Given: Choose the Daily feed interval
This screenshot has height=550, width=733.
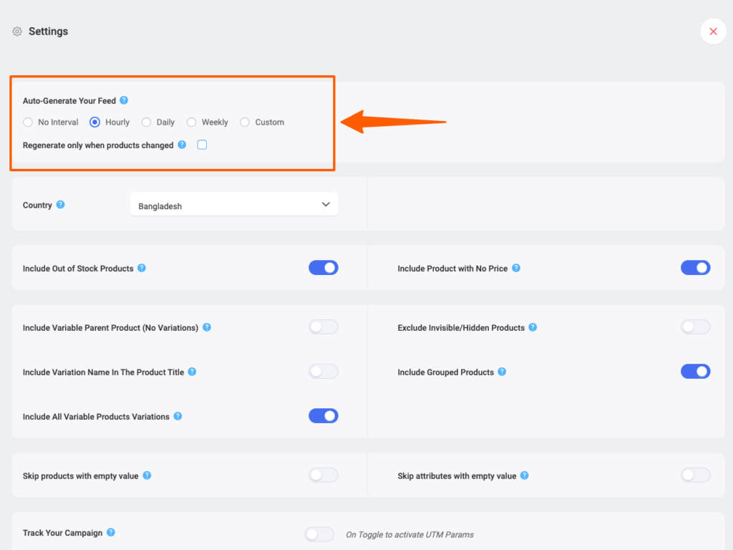Looking at the screenshot, I should [x=146, y=122].
